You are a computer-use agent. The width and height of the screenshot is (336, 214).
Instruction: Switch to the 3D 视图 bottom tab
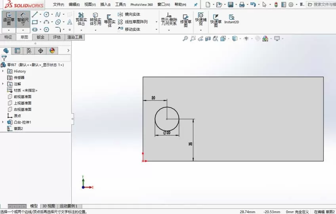[x=49, y=206]
